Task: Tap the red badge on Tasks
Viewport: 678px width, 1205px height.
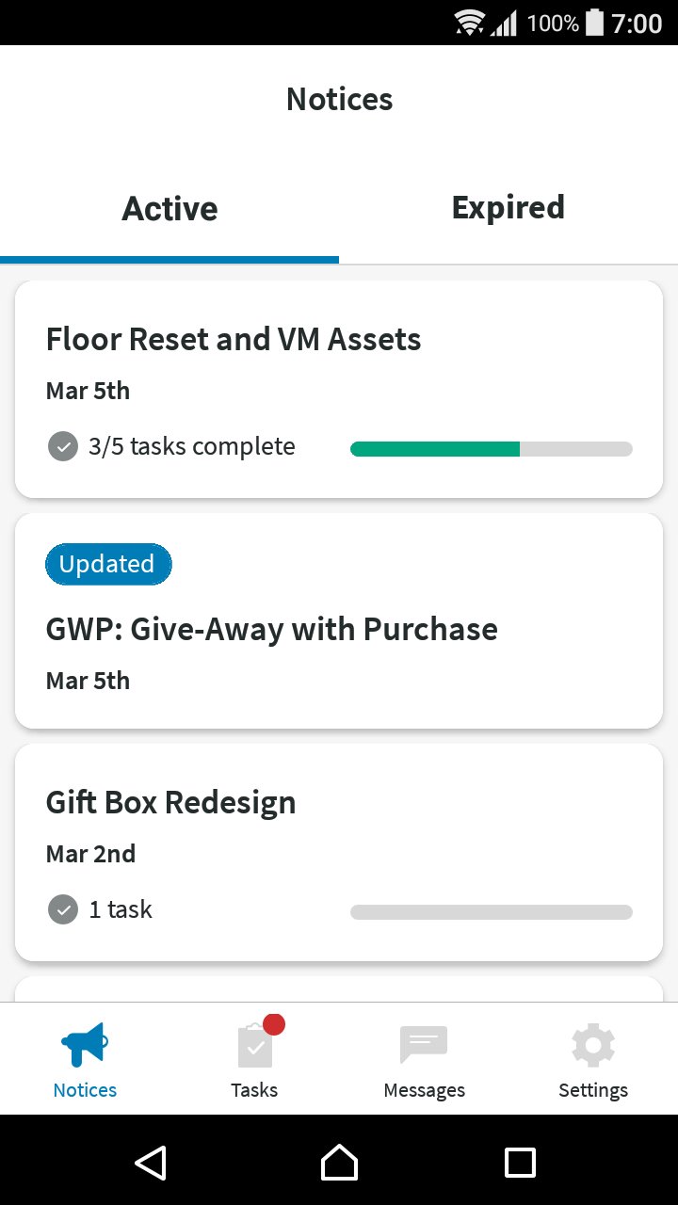Action: pyautogui.click(x=274, y=1024)
